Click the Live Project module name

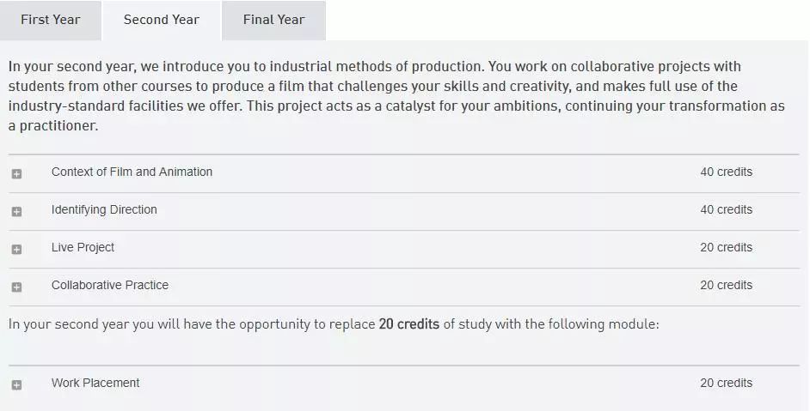click(x=83, y=247)
